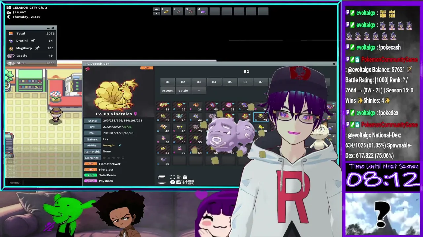The image size is (423, 237).
Task: Open box tab B3
Action: pyautogui.click(x=199, y=82)
